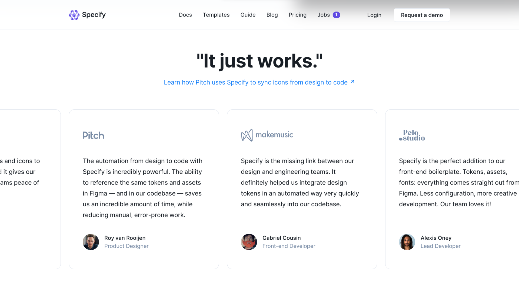Screen dimensions: 519x292
Task: Click Alexis Oney's avatar photo
Action: point(407,242)
